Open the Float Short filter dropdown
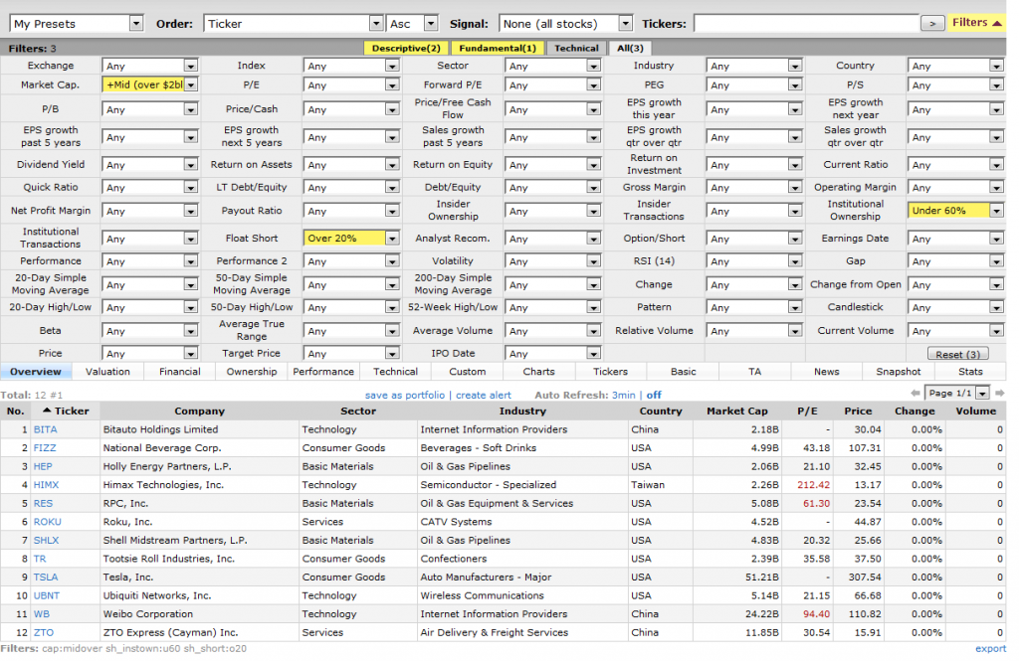This screenshot has height=661, width=1019. coord(351,239)
